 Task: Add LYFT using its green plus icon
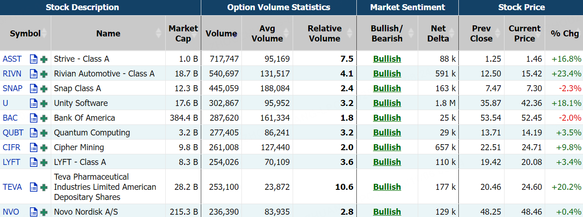pos(44,162)
